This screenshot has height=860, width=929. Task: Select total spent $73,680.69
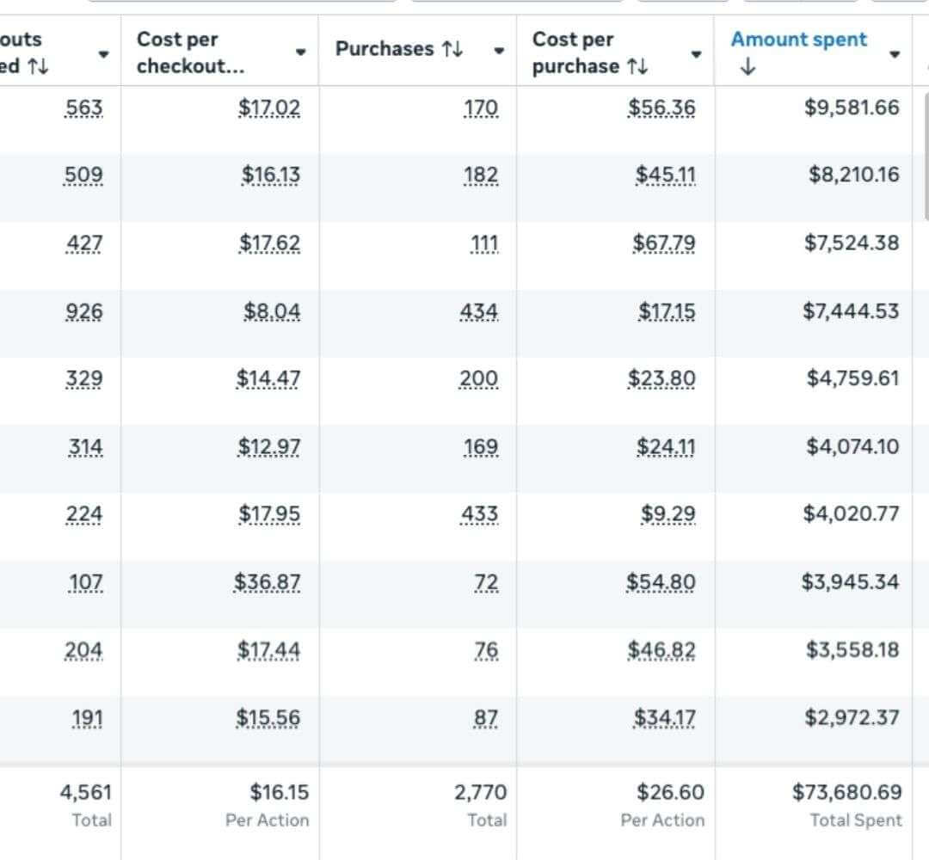coord(847,792)
